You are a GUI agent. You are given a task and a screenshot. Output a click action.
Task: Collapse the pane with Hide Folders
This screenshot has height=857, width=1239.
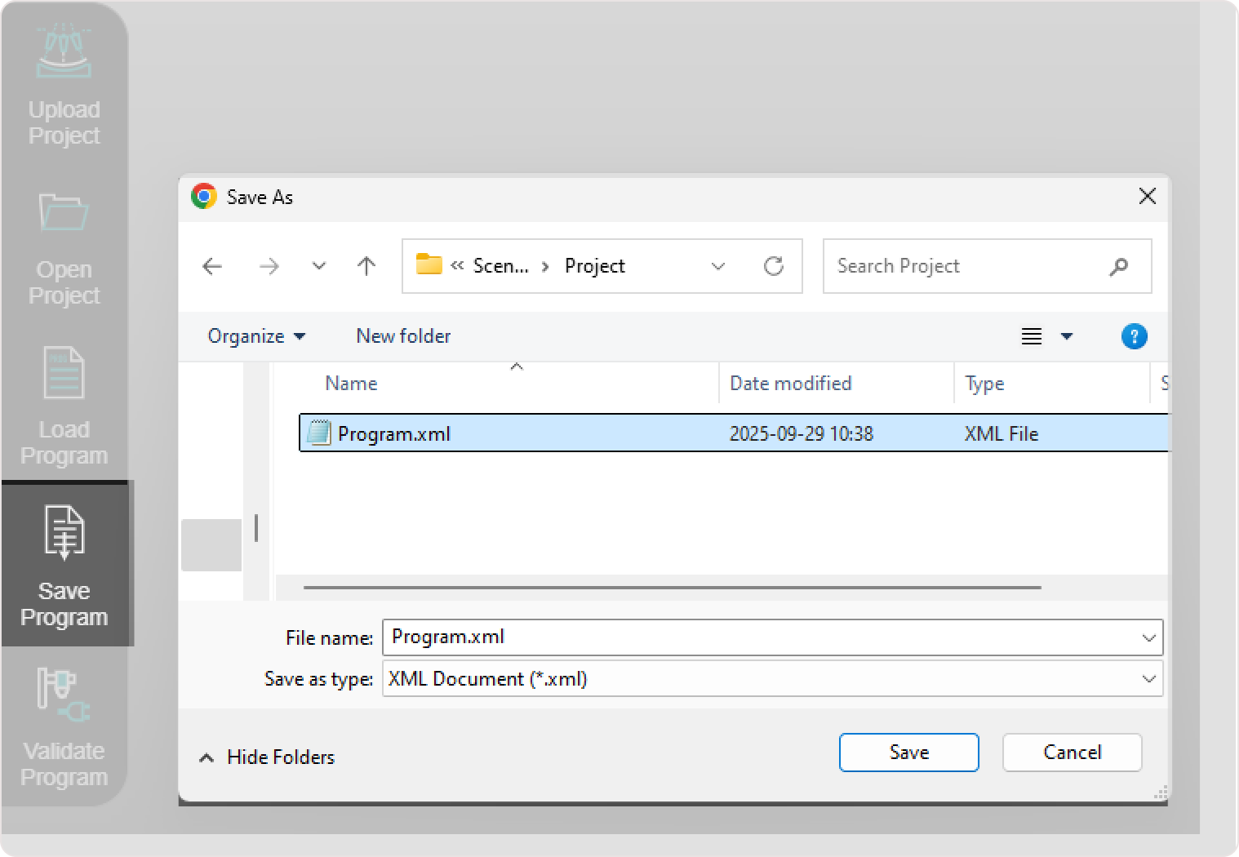click(x=267, y=757)
